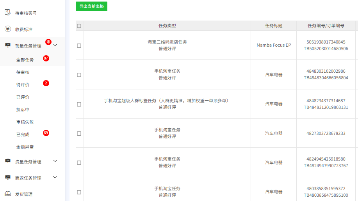Click the 商返任务管理 monitor icon
Screen dimensions: 358x201
tap(7, 178)
